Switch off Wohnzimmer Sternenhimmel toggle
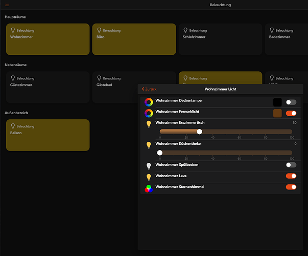Image resolution: width=308 pixels, height=256 pixels. [291, 187]
